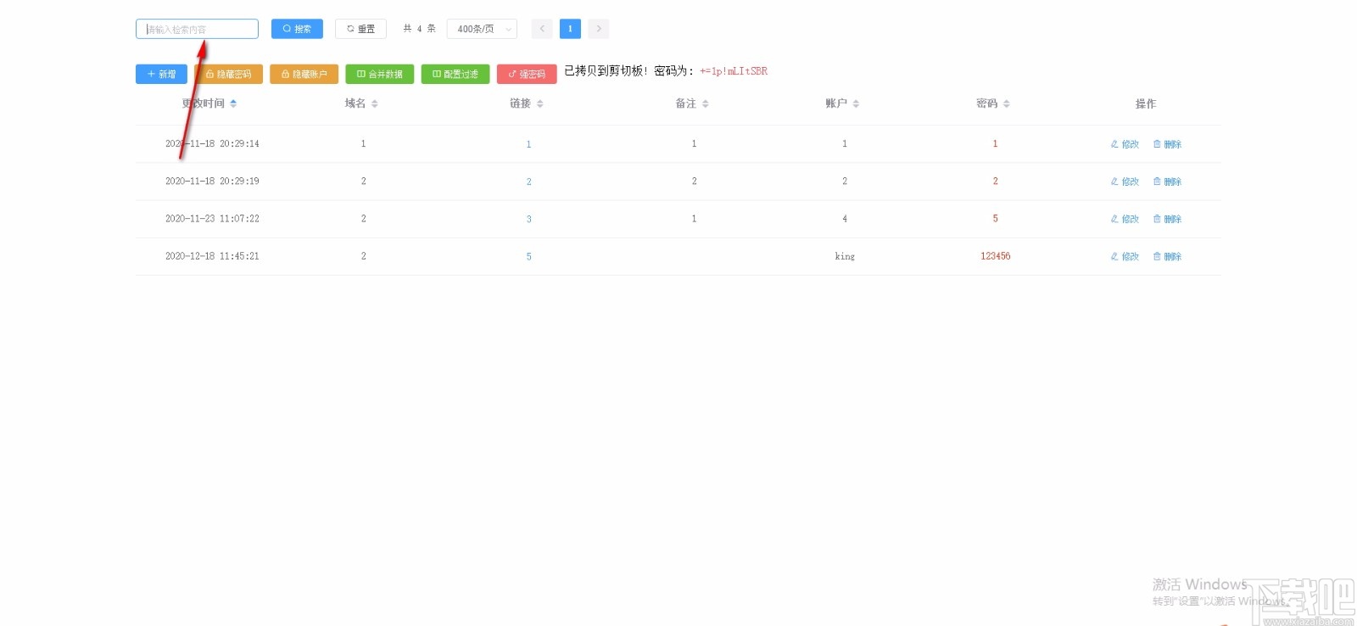
Task: Click the generated password +=1p!mLItSBR text
Action: click(x=734, y=71)
